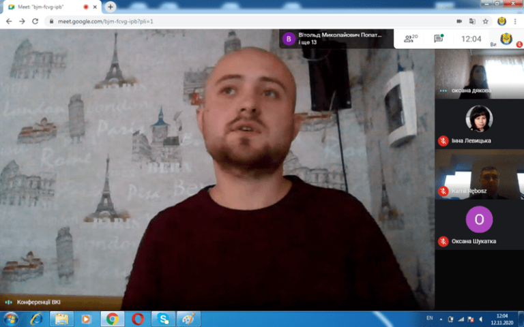Open the Chrome profile avatar
This screenshot has height=327, width=524.
point(502,21)
